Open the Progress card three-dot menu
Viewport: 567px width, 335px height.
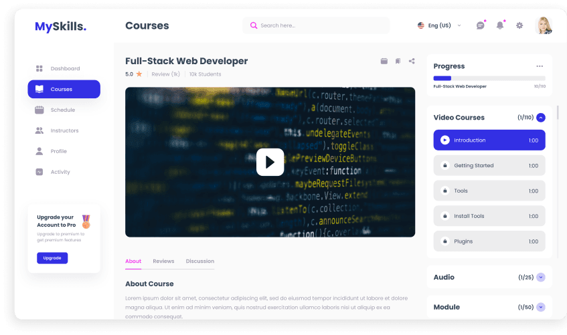click(540, 66)
